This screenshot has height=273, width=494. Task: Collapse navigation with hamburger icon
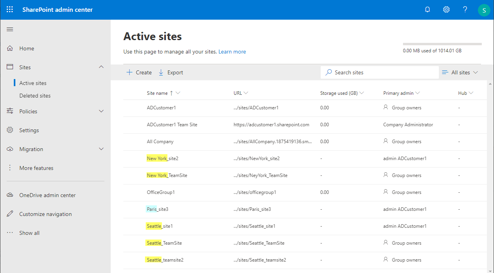coord(10,30)
